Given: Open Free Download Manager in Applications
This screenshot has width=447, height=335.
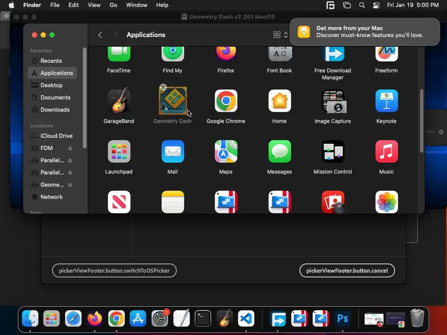Looking at the screenshot, I should [x=333, y=54].
